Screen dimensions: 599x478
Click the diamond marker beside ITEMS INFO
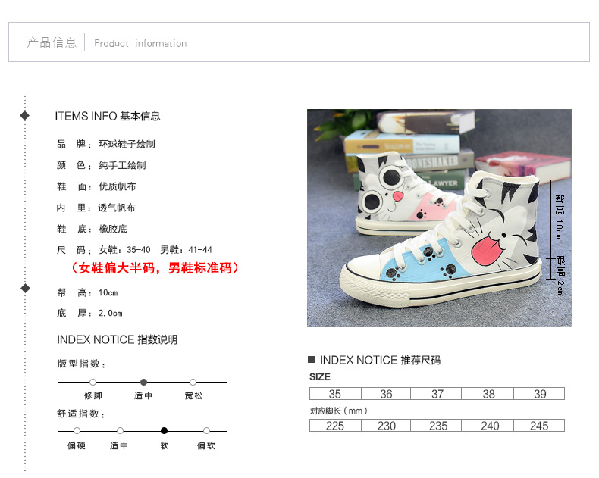[x=25, y=115]
